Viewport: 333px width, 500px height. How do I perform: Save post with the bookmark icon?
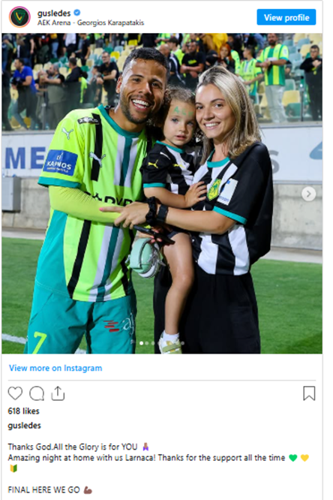pyautogui.click(x=309, y=393)
